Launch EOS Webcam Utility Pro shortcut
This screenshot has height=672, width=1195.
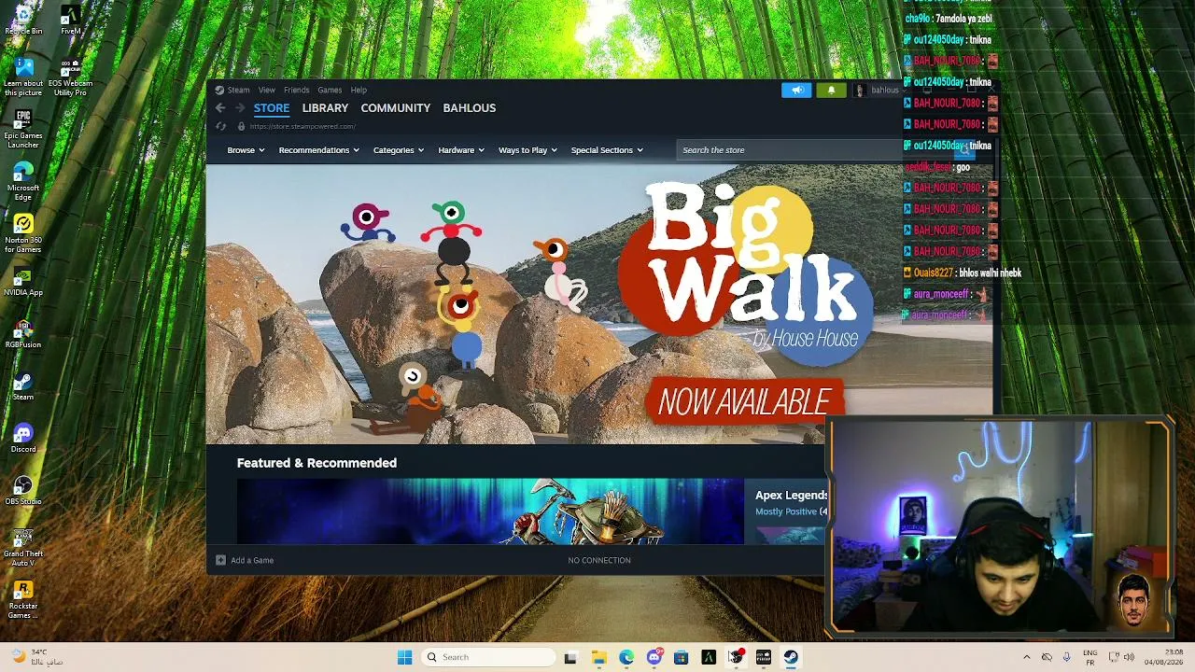(x=70, y=77)
